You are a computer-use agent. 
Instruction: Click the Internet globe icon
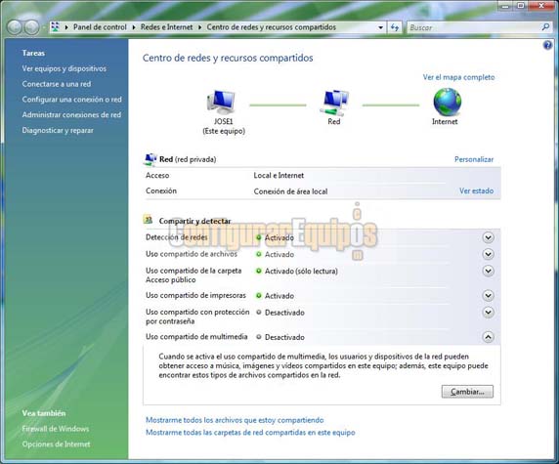(x=447, y=102)
